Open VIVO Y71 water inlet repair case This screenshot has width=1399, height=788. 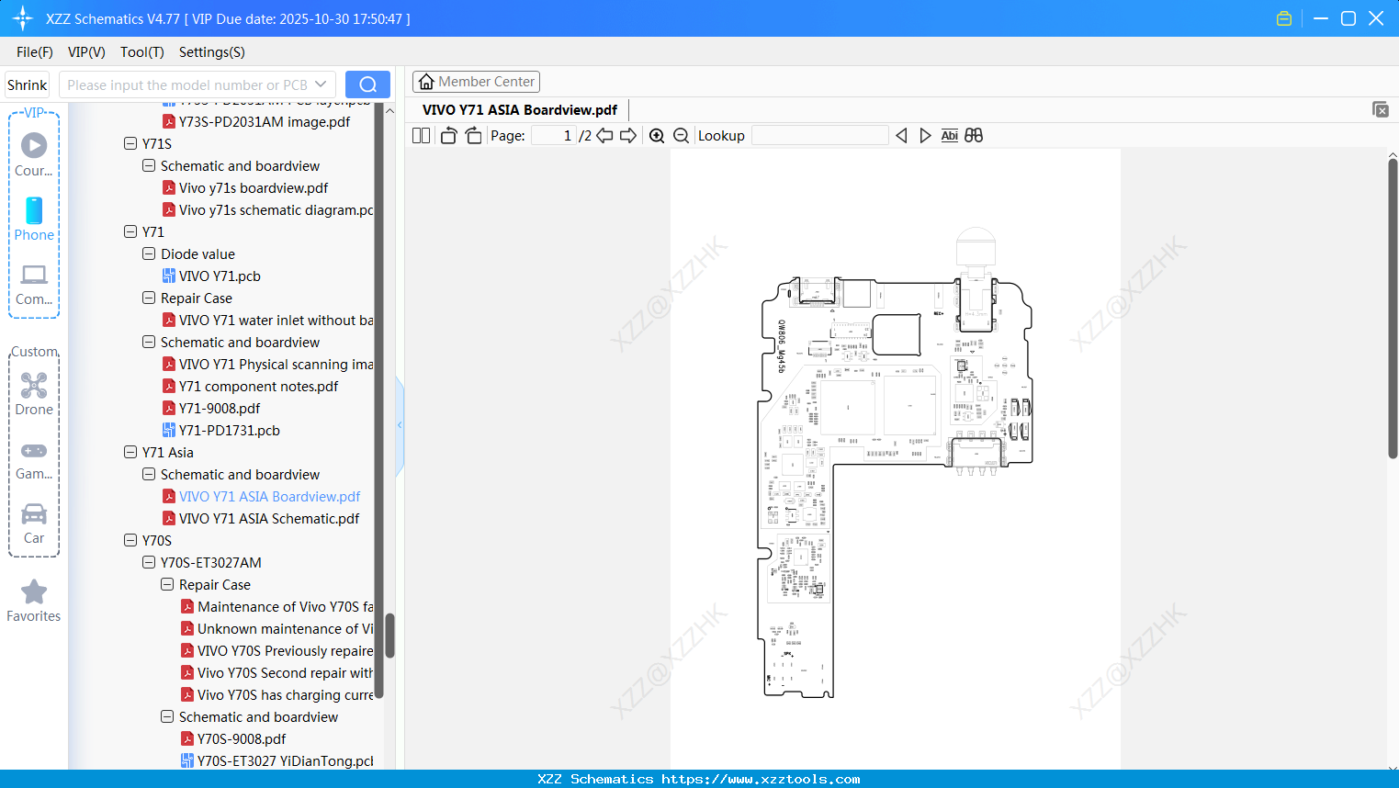tap(268, 320)
